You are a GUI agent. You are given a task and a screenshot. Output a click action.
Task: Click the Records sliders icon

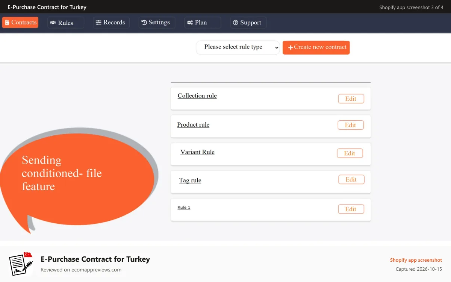coord(98,23)
